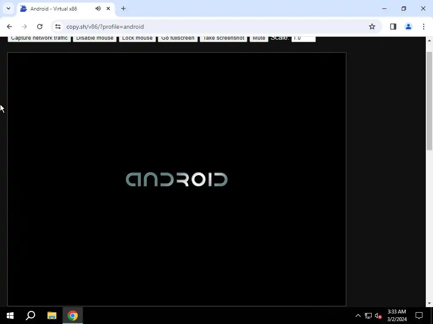Click the Disable mouse button
The height and width of the screenshot is (324, 433).
(95, 38)
